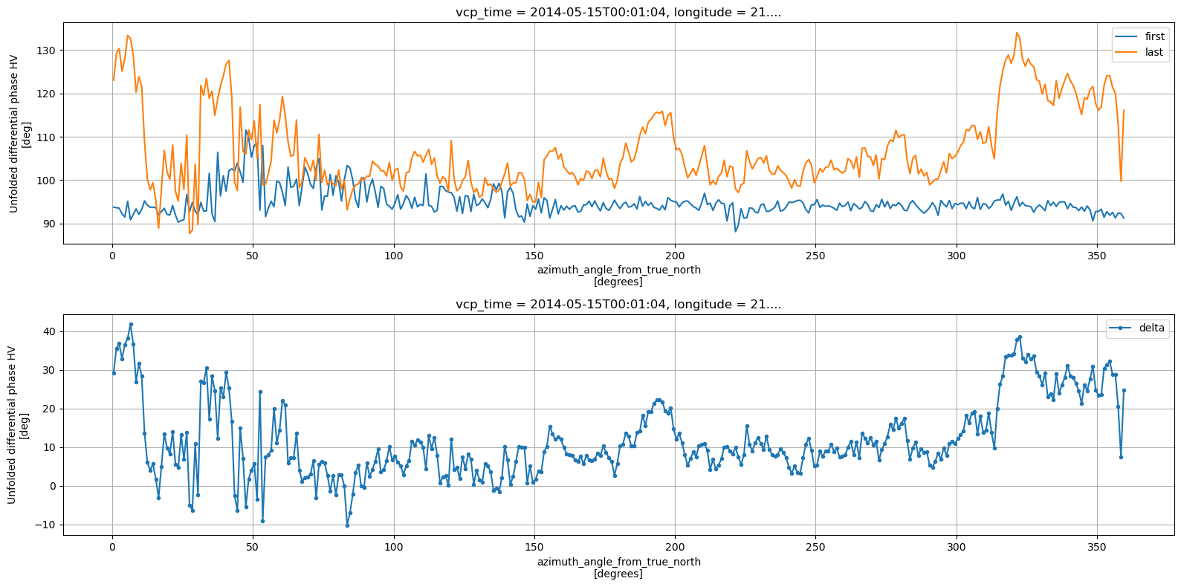Click x-axis tick 300 on first/last chart

pyautogui.click(x=957, y=256)
